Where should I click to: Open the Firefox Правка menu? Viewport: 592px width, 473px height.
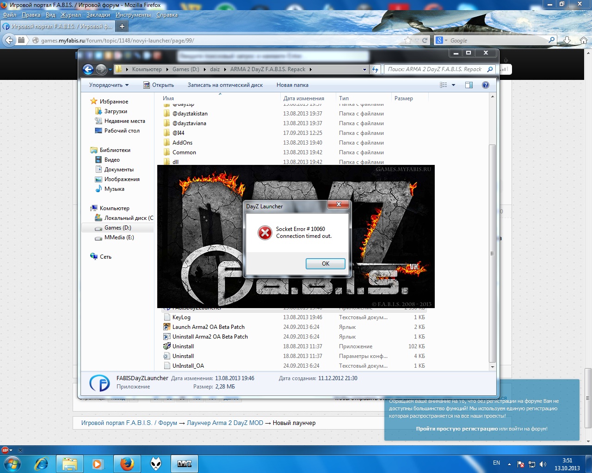[x=31, y=15]
